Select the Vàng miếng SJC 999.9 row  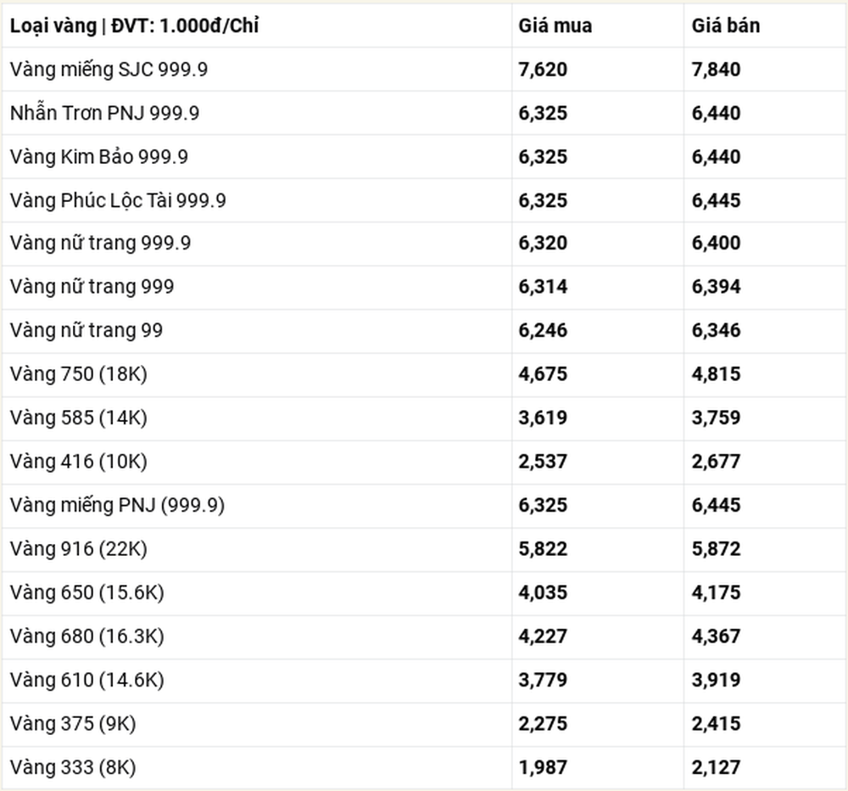tap(424, 70)
